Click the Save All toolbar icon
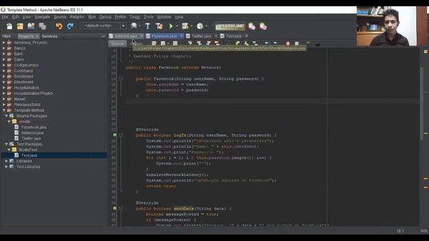The height and width of the screenshot is (241, 429). 42,26
